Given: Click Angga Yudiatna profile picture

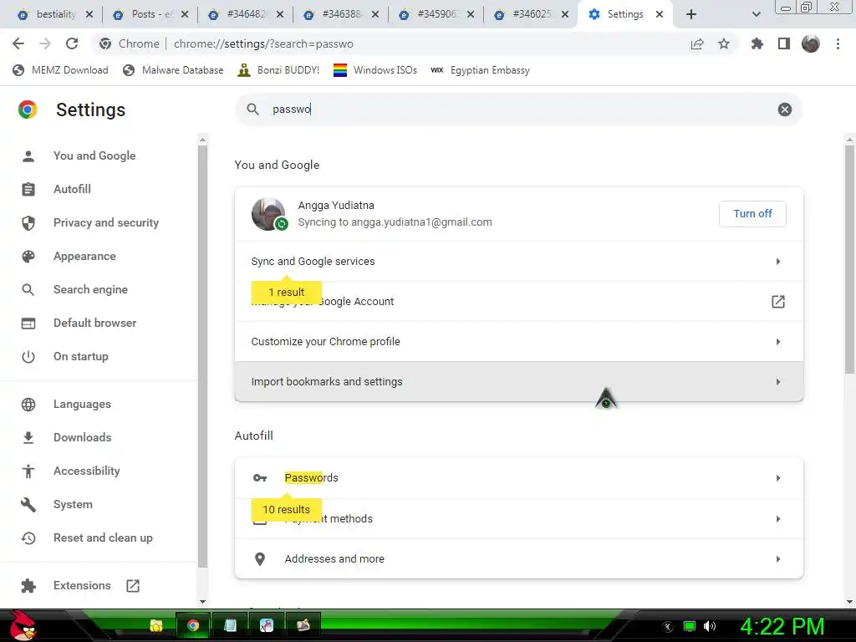Looking at the screenshot, I should coord(268,213).
